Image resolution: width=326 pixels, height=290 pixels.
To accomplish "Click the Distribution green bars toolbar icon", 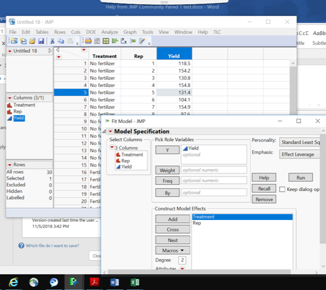I will tap(115, 41).
